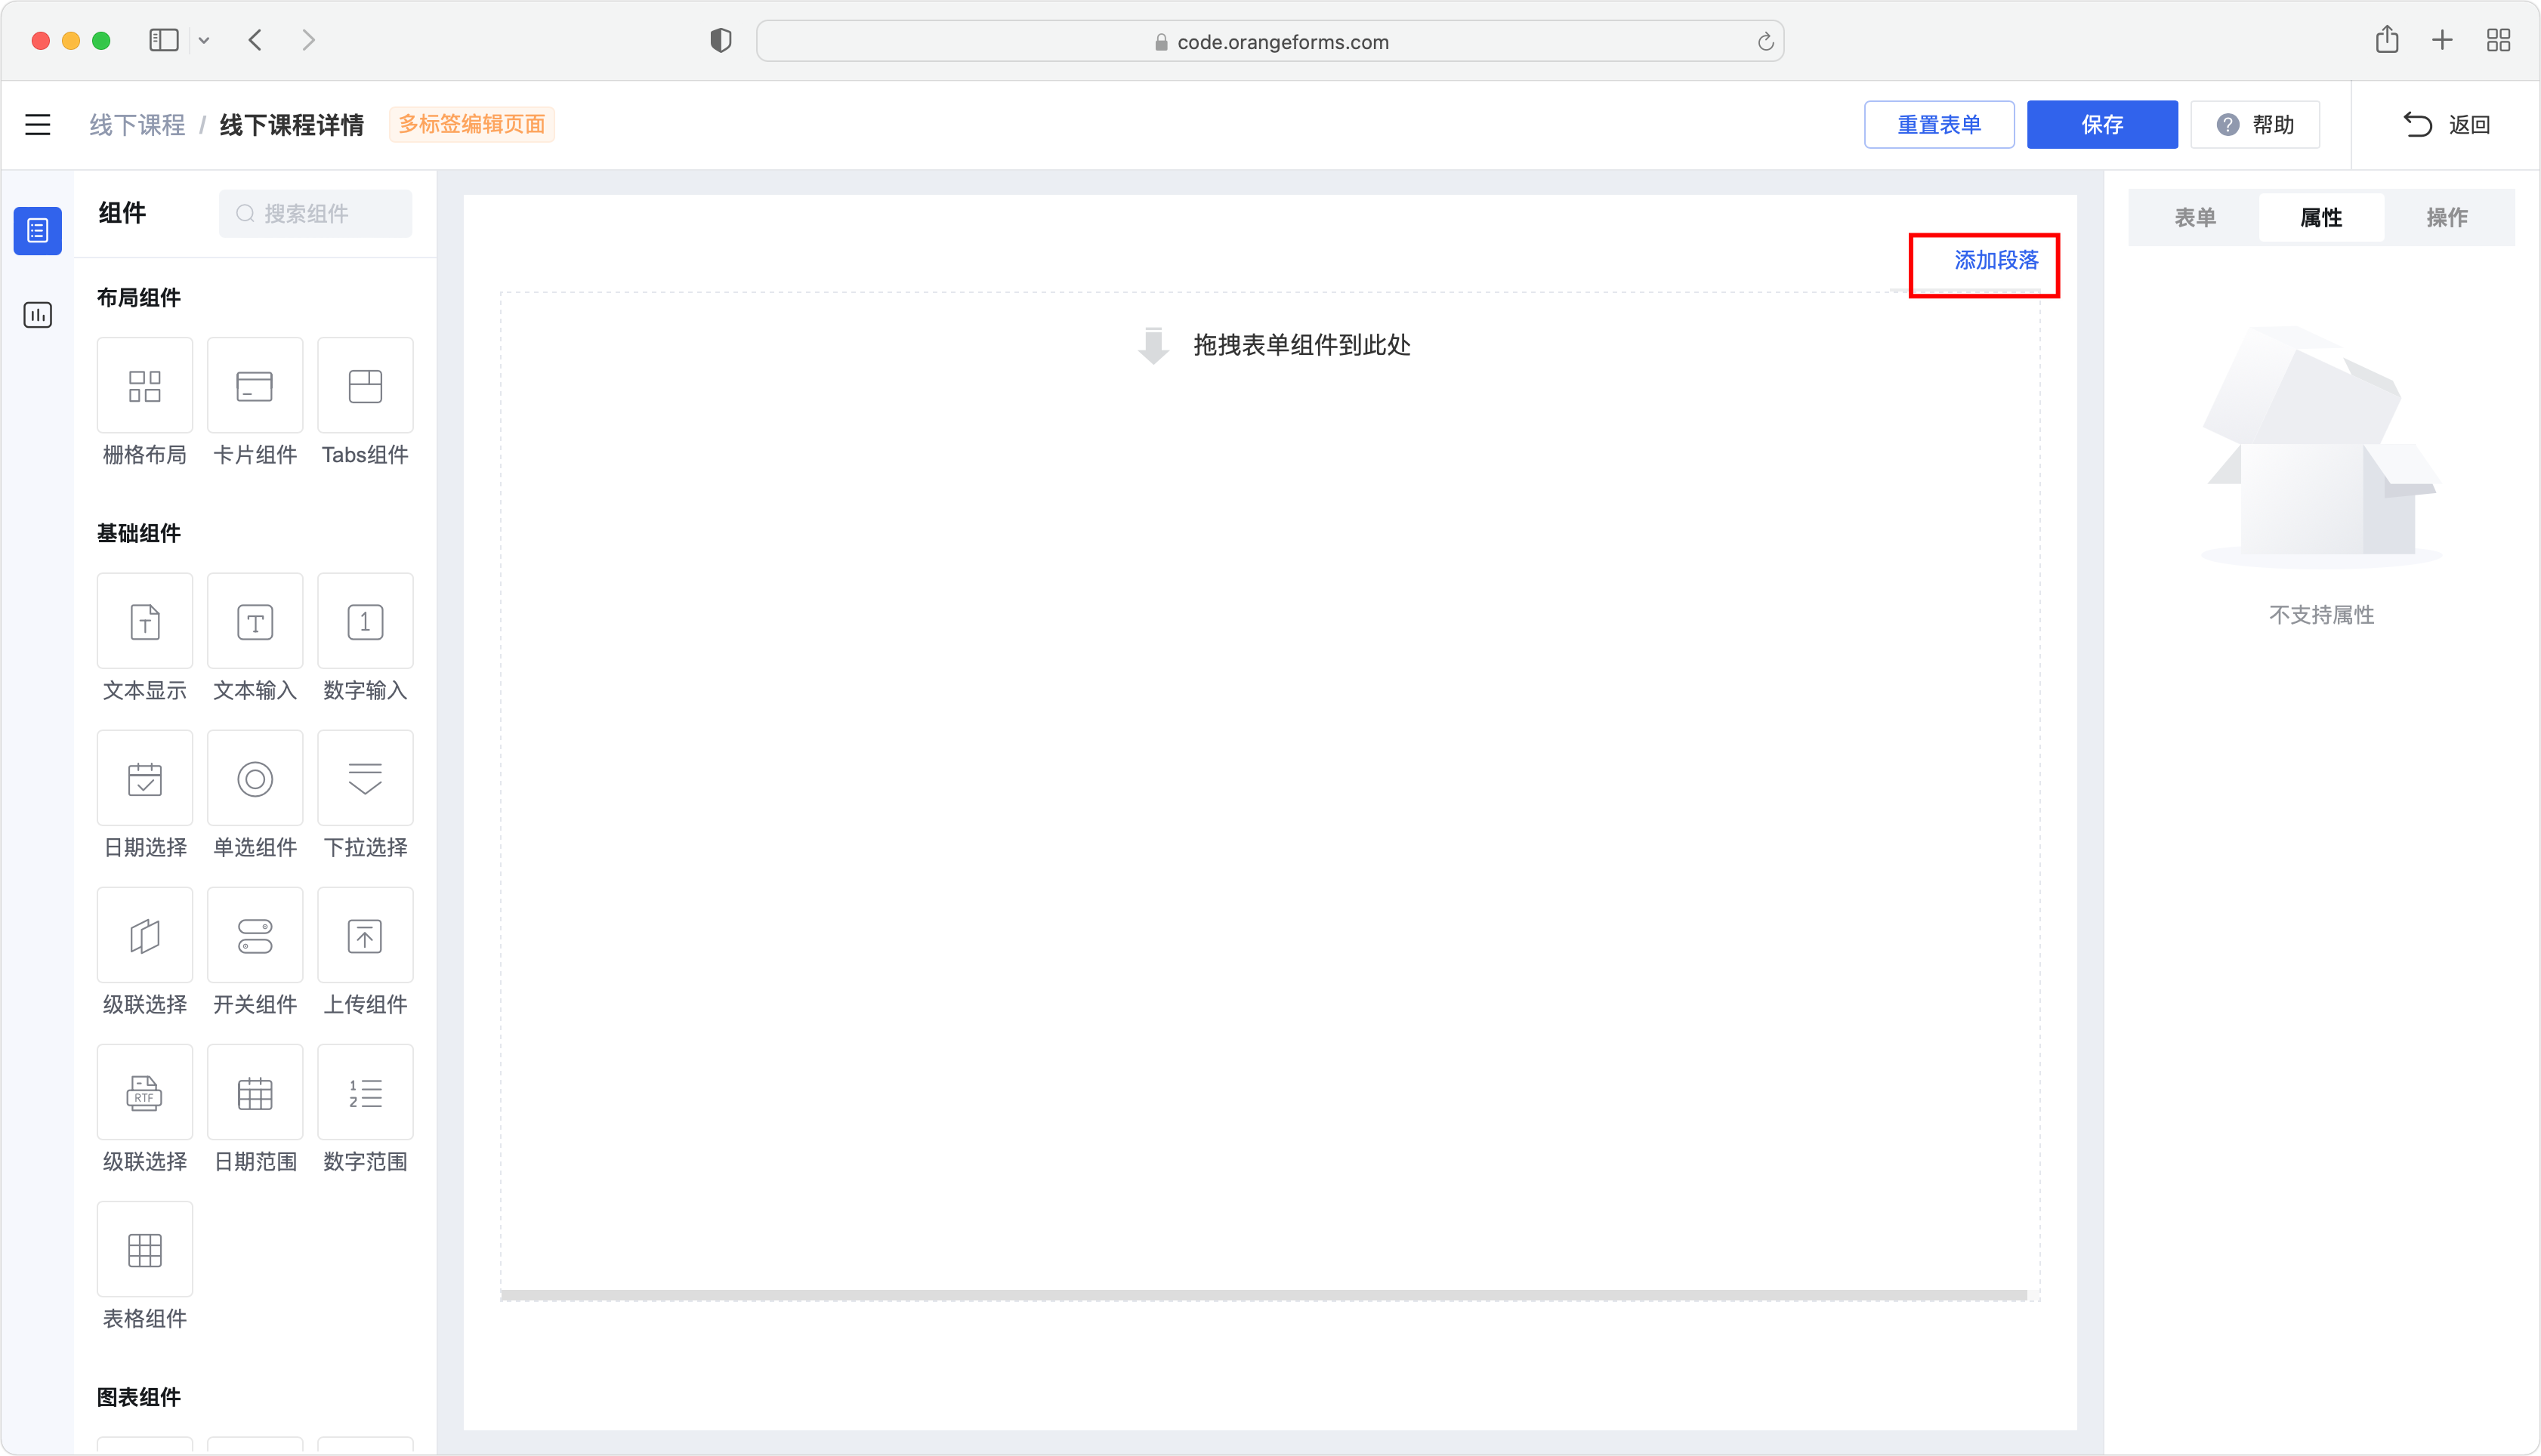Click the 多标签编辑页面 tag
The image size is (2541, 1456).
click(471, 124)
